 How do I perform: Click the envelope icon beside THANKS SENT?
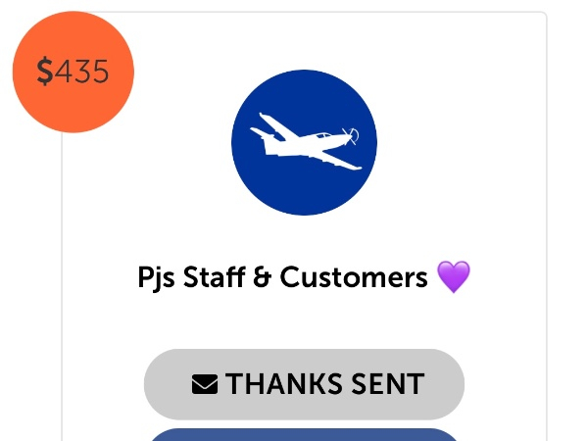point(205,384)
